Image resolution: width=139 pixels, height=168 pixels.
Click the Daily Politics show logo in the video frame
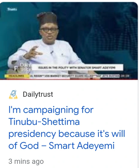23,68
